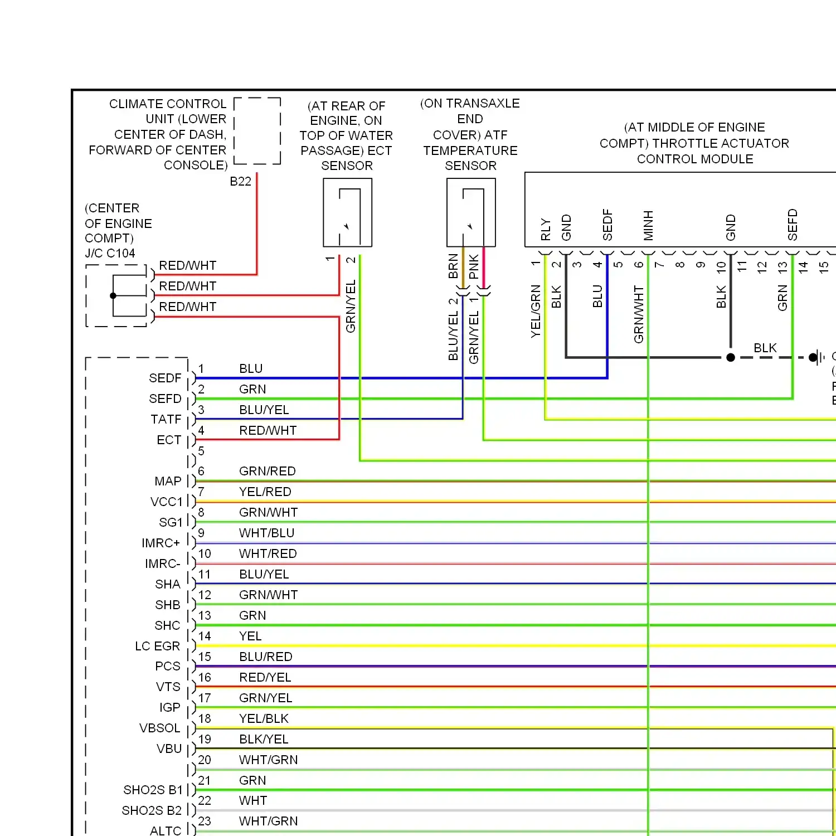The height and width of the screenshot is (836, 836).
Task: Select the YEL/RED wire label
Action: (x=265, y=492)
